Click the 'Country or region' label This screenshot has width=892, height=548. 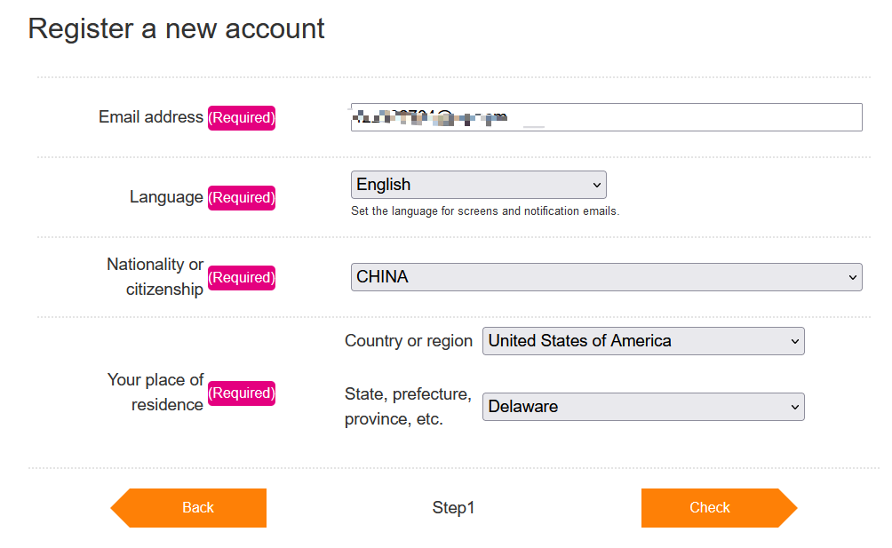[x=409, y=341]
